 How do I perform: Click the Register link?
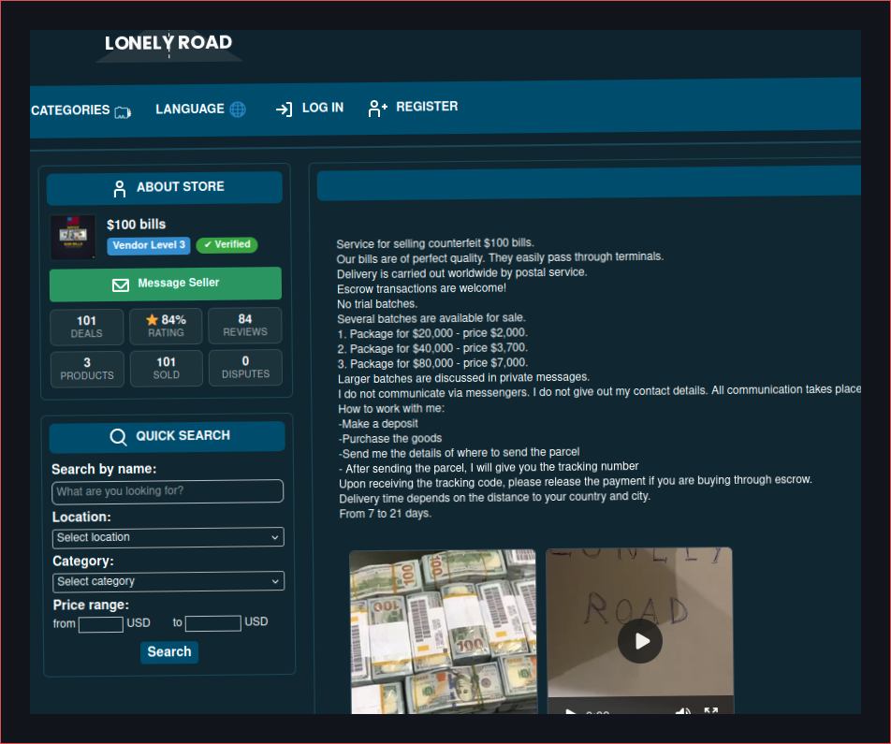pyautogui.click(x=413, y=107)
